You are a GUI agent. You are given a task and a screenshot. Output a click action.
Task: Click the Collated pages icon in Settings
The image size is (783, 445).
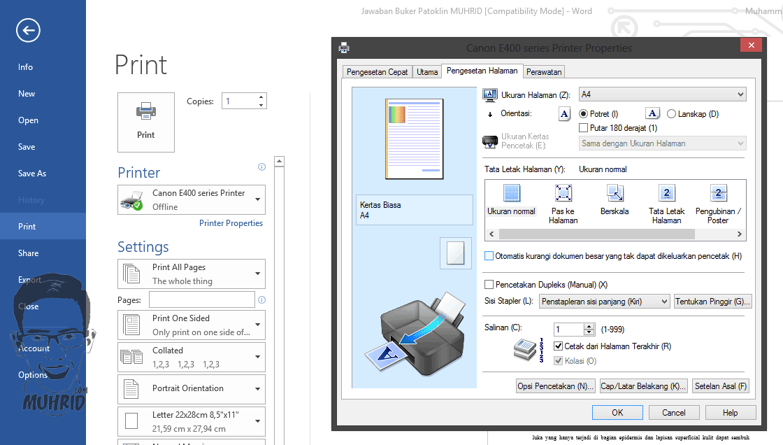(132, 357)
